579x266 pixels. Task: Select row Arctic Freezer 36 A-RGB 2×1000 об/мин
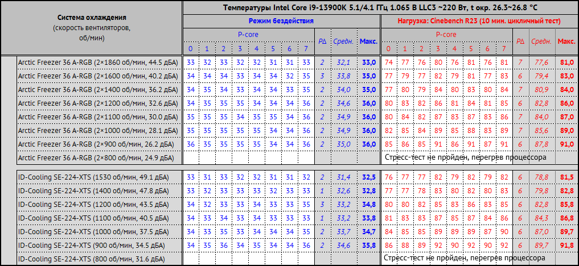[298, 131]
